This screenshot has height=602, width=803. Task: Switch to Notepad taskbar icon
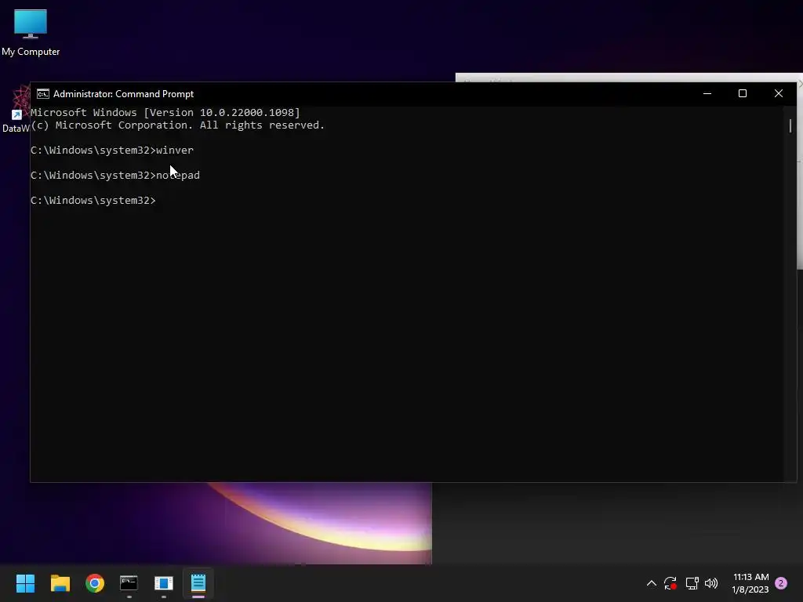point(198,583)
